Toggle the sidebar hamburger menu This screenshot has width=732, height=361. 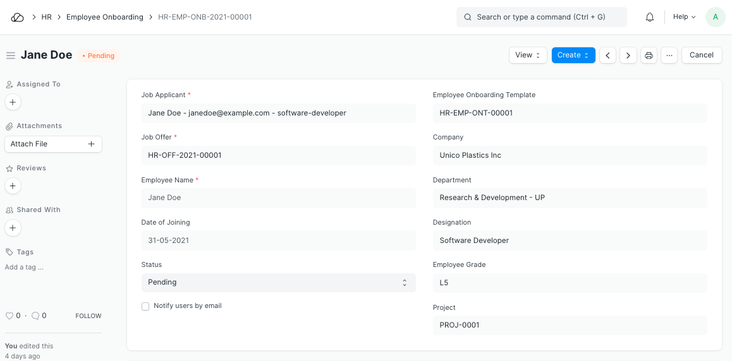point(11,56)
